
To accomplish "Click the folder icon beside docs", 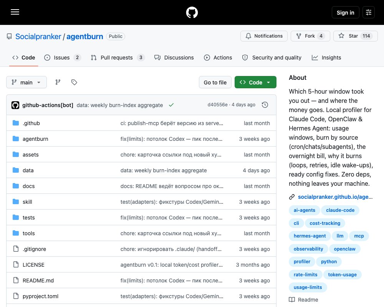I will [x=16, y=186].
